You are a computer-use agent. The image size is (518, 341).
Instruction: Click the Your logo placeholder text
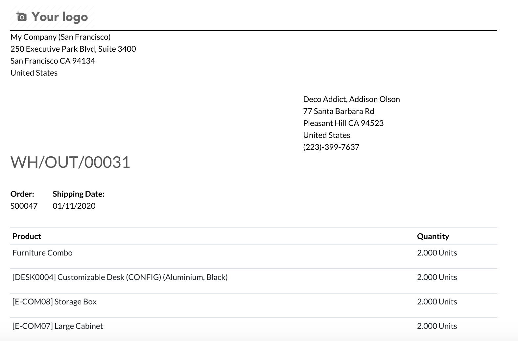click(x=60, y=17)
